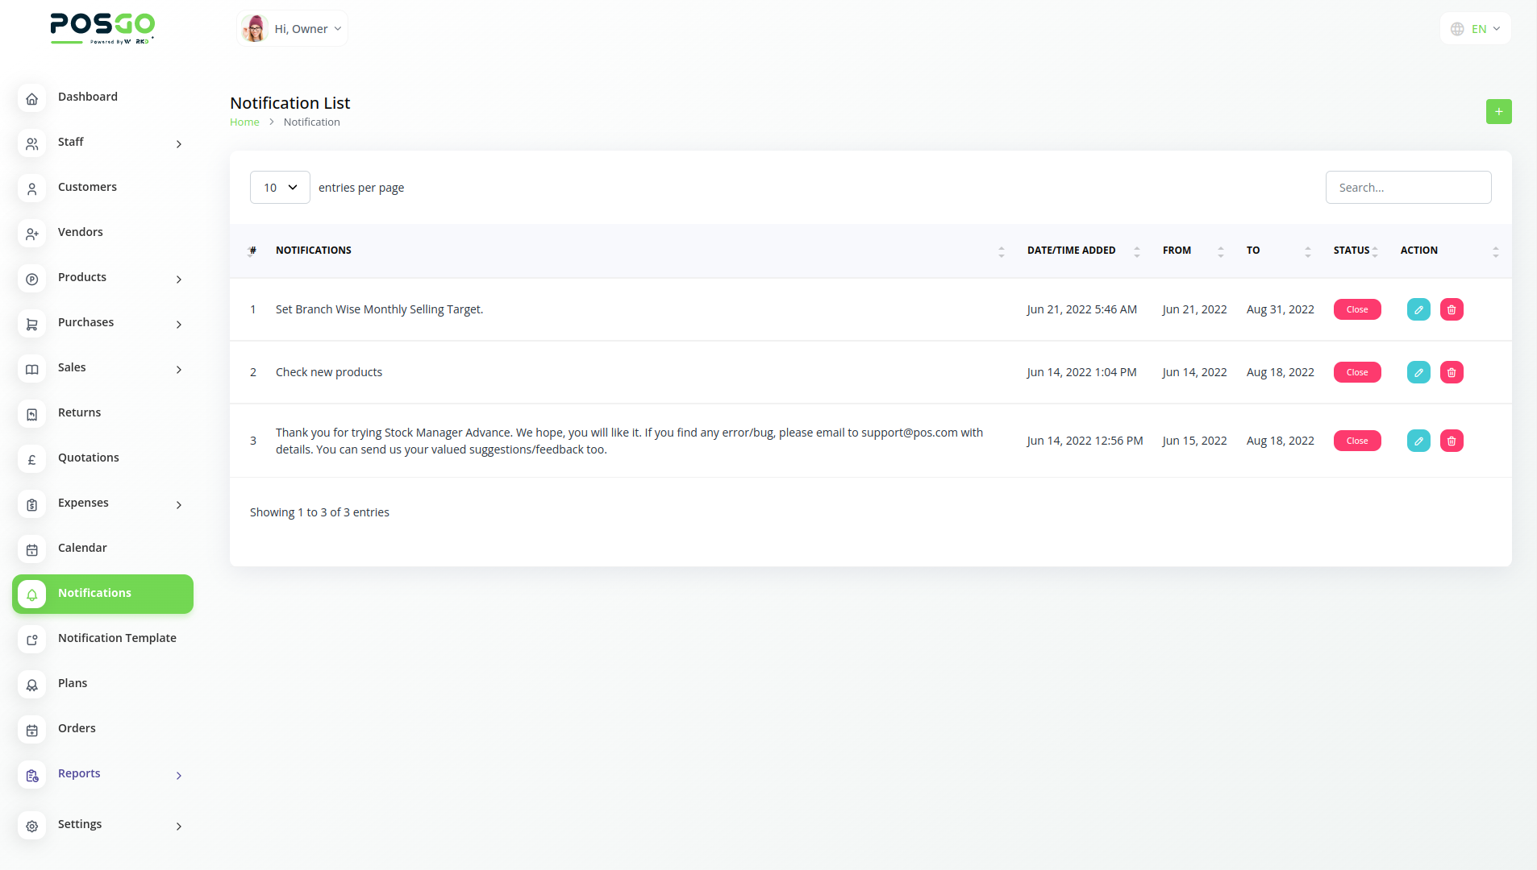Toggle Close status for Branch Wise Target row
Viewport: 1537px width, 870px height.
click(x=1356, y=309)
